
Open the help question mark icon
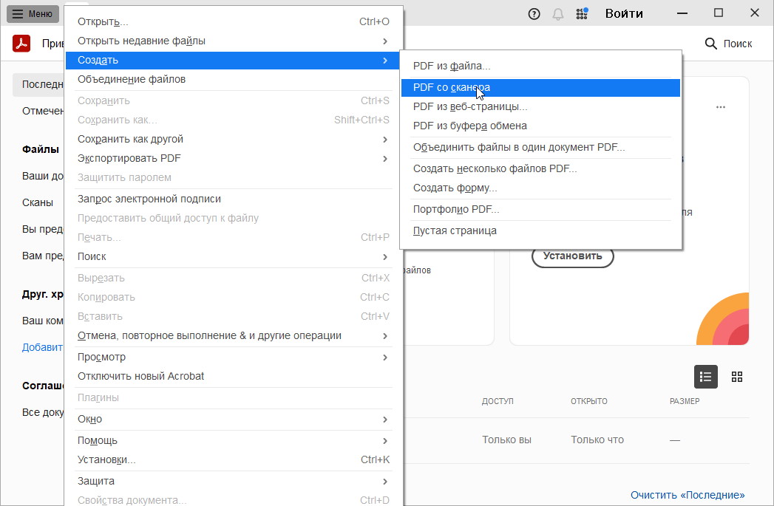point(534,14)
